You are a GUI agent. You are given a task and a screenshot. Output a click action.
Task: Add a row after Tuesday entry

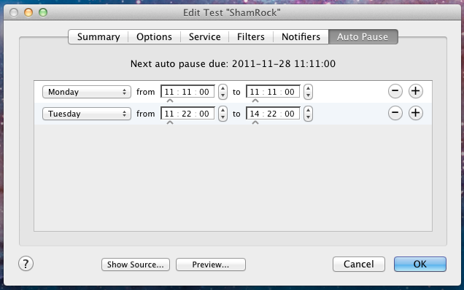(415, 113)
